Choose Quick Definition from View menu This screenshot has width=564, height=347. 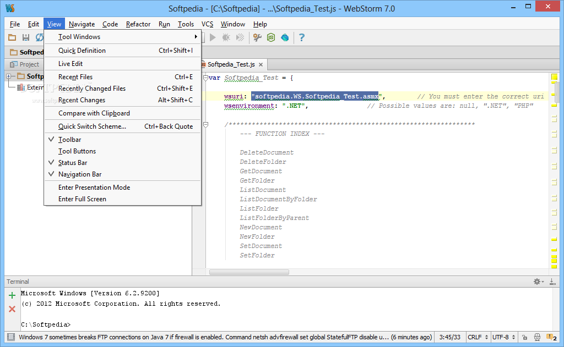[122, 51]
